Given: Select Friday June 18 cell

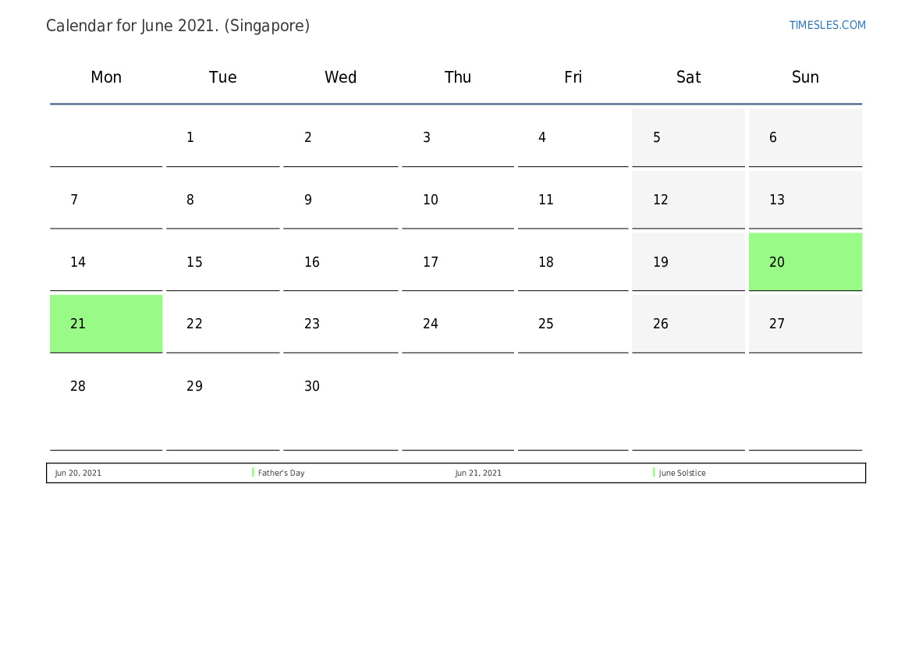Looking at the screenshot, I should [x=573, y=262].
